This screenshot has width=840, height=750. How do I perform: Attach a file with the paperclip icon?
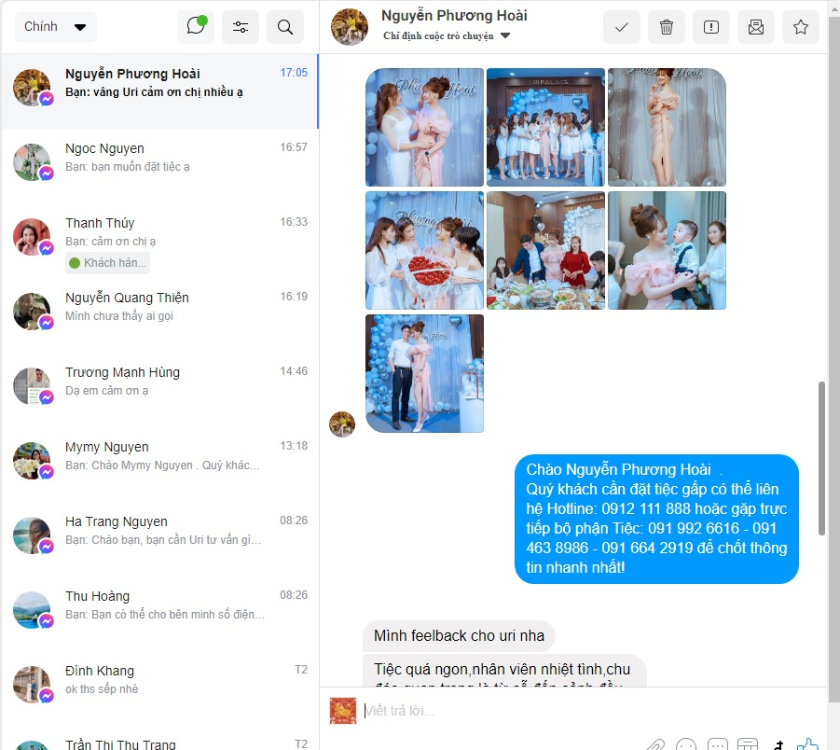(655, 744)
